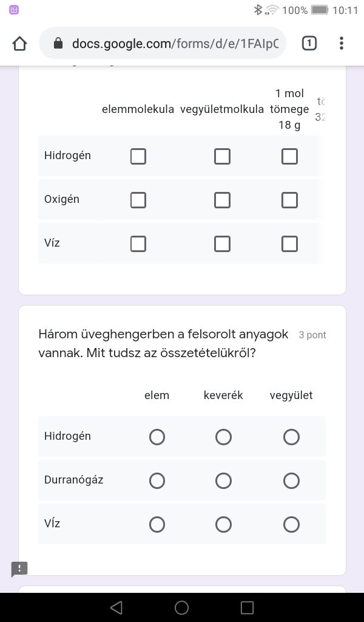Tap the report problem feedback icon
The height and width of the screenshot is (622, 364).
pos(19,569)
